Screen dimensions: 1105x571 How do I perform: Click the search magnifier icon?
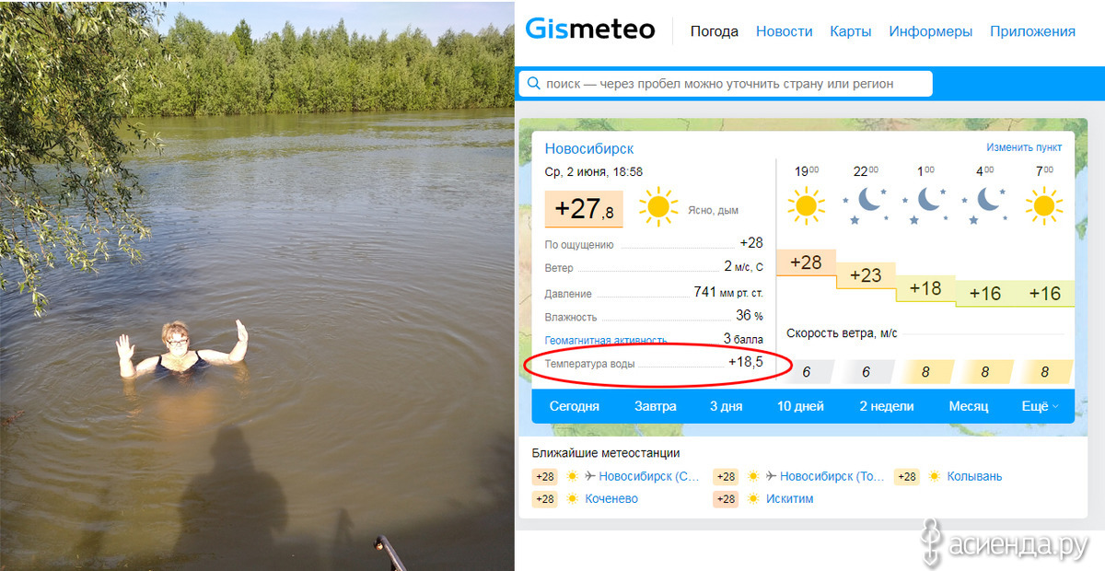pos(533,84)
